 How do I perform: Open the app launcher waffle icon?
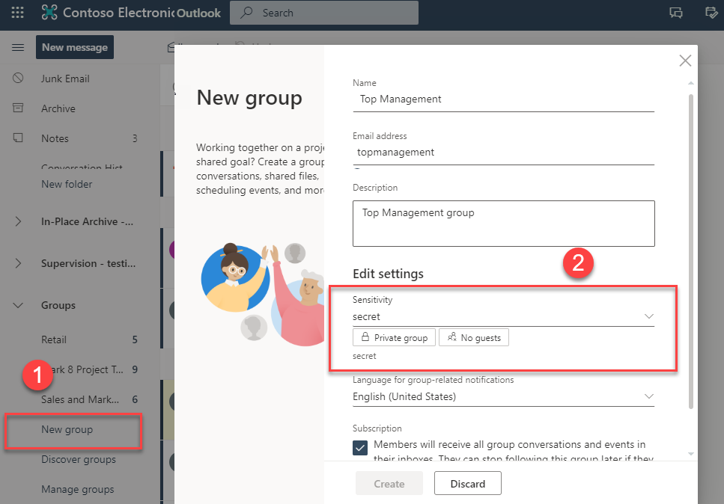pos(17,13)
